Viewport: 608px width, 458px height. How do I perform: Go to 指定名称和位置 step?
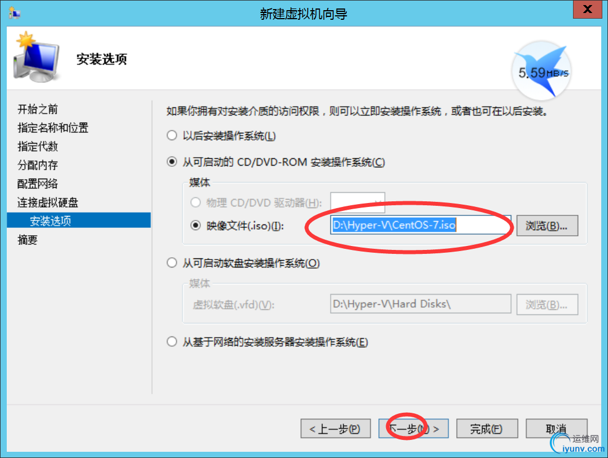[x=53, y=128]
